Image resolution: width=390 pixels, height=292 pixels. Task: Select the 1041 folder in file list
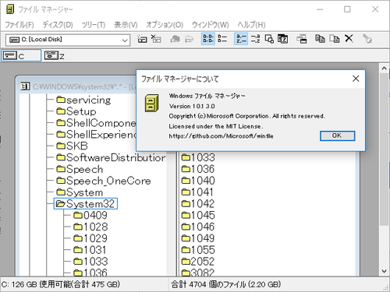(x=198, y=192)
